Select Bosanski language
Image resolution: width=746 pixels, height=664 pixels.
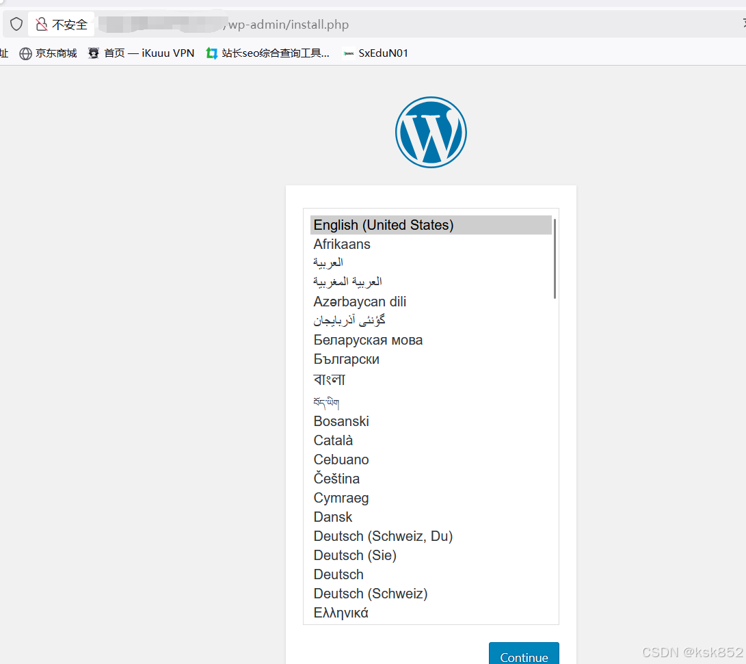[x=431, y=421]
